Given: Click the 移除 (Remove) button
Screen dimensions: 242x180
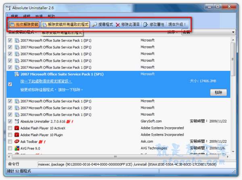Looking at the screenshot, I should tap(218, 93).
